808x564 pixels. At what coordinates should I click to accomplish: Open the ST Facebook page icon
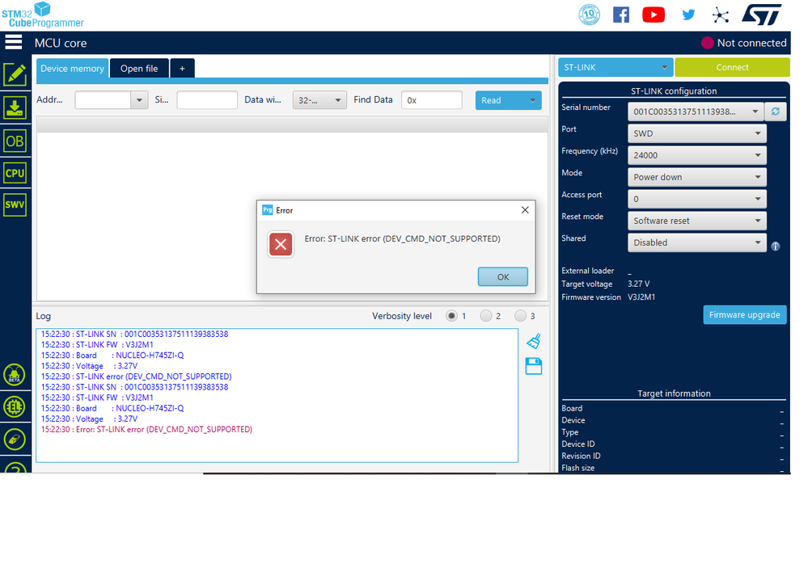(621, 15)
